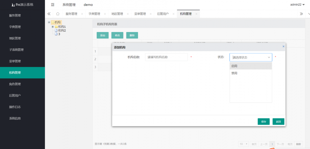310x149 pixels.
Task: Open 系统管理 in top navigation
Action: [69, 5]
